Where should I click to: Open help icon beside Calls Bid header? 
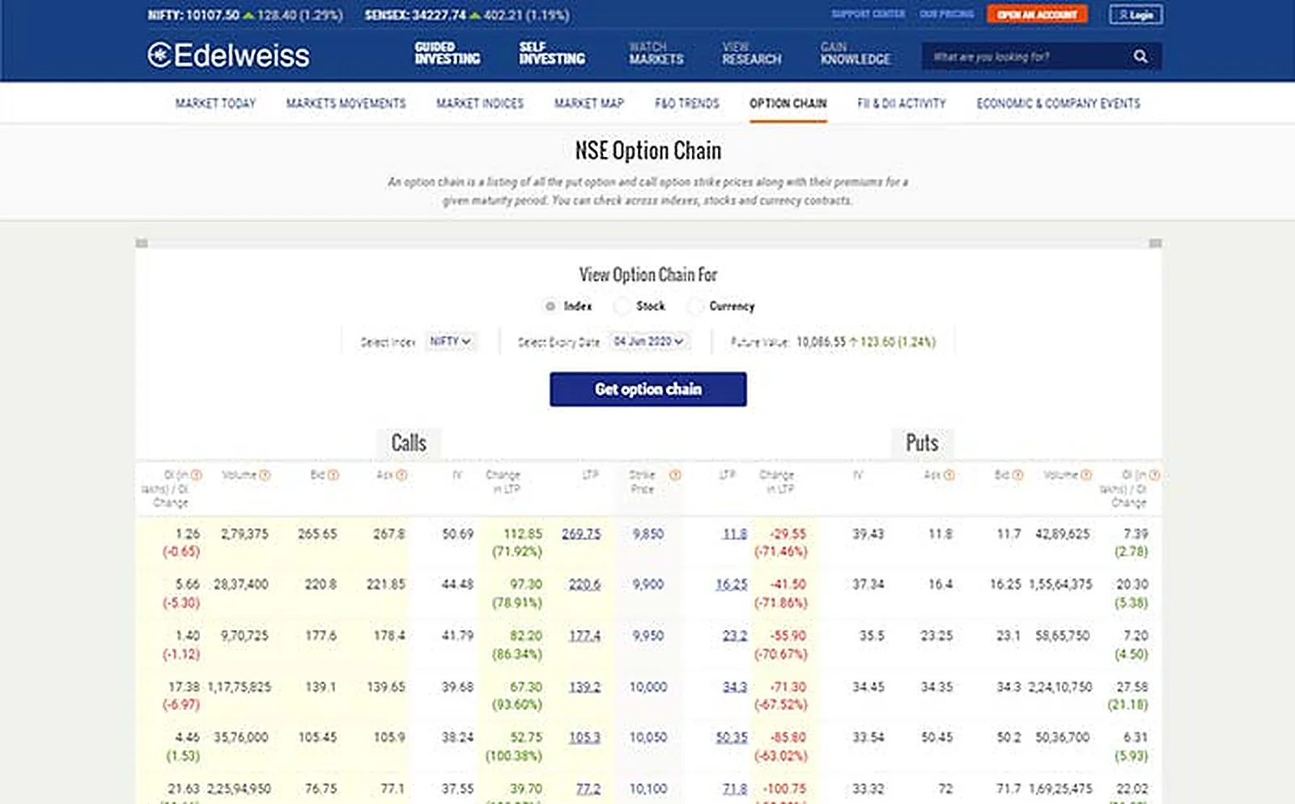pyautogui.click(x=333, y=476)
